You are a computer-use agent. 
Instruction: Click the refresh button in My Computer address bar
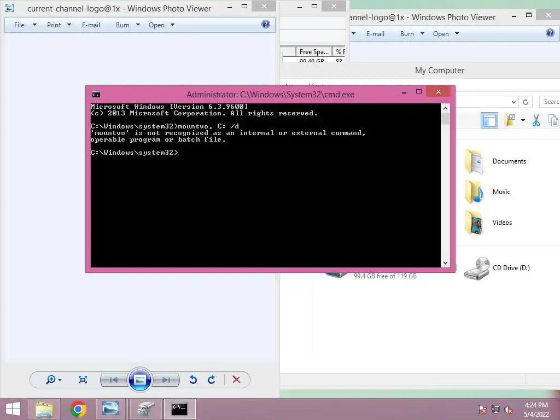(x=526, y=102)
